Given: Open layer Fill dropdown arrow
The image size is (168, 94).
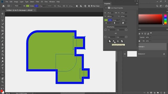Looking at the screenshot, I should (150, 41).
